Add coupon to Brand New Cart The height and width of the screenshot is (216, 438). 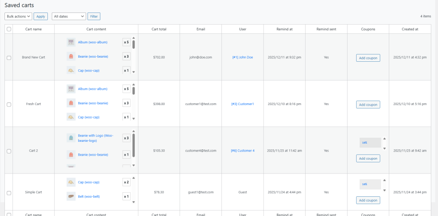(368, 58)
